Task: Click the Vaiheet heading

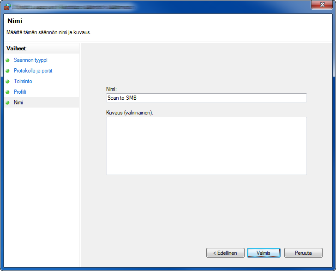Action: [x=17, y=48]
